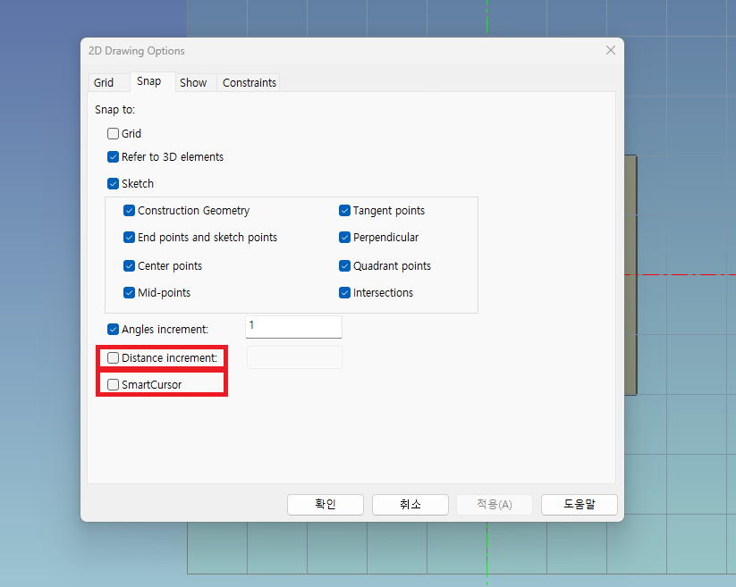Close the 2D Drawing Options dialog
The image size is (736, 587).
[x=610, y=50]
